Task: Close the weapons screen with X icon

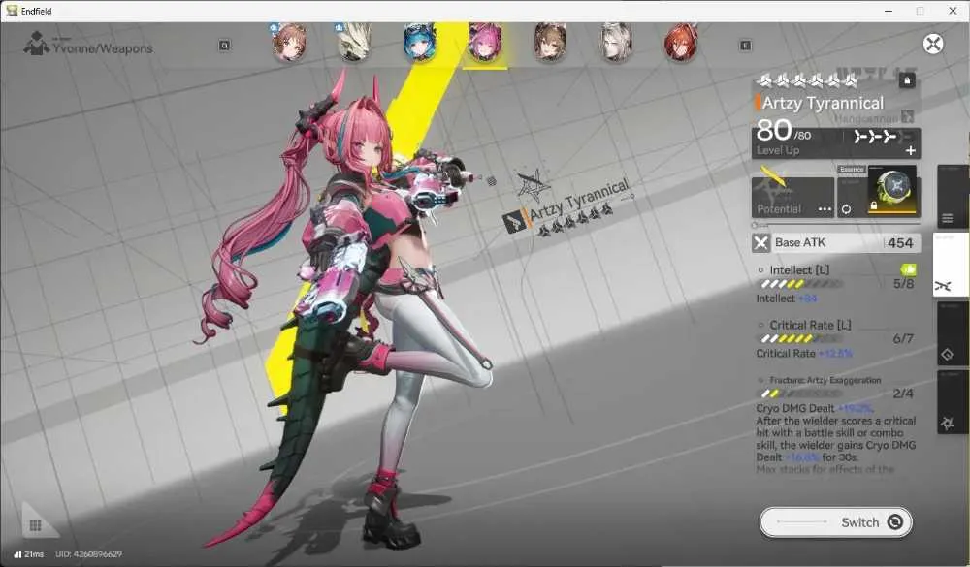Action: 933,44
